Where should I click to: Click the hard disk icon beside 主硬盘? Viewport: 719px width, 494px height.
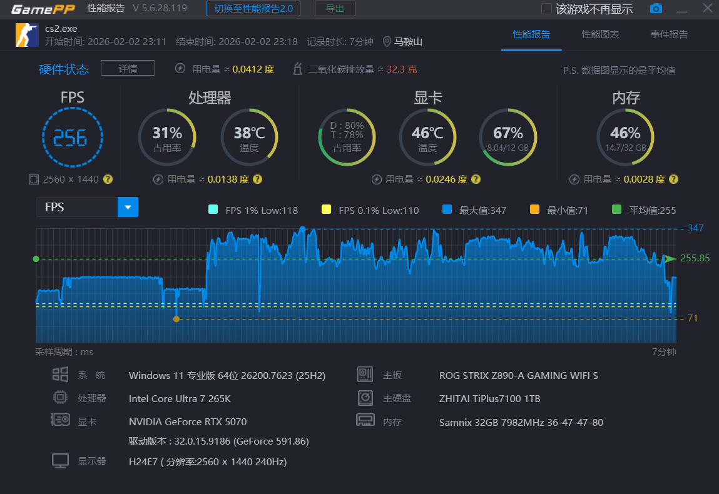click(x=365, y=397)
